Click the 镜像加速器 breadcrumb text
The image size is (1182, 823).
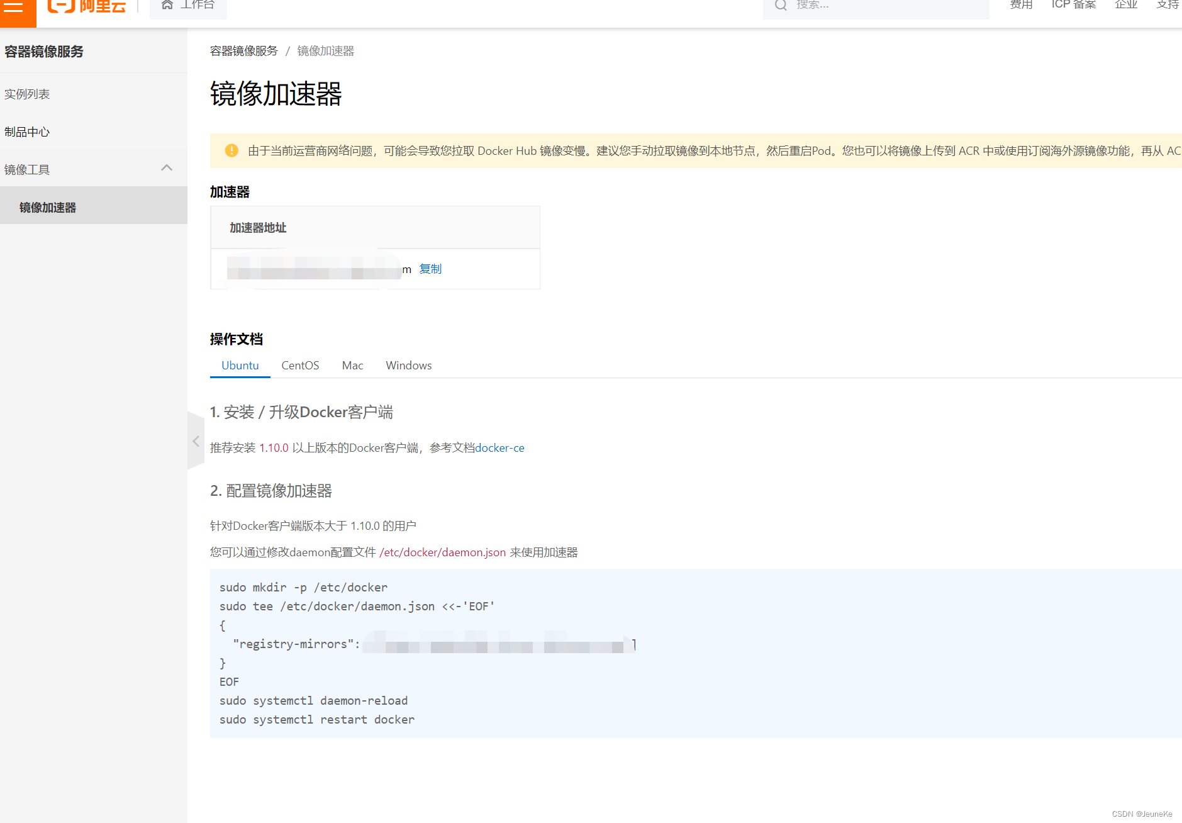click(326, 51)
